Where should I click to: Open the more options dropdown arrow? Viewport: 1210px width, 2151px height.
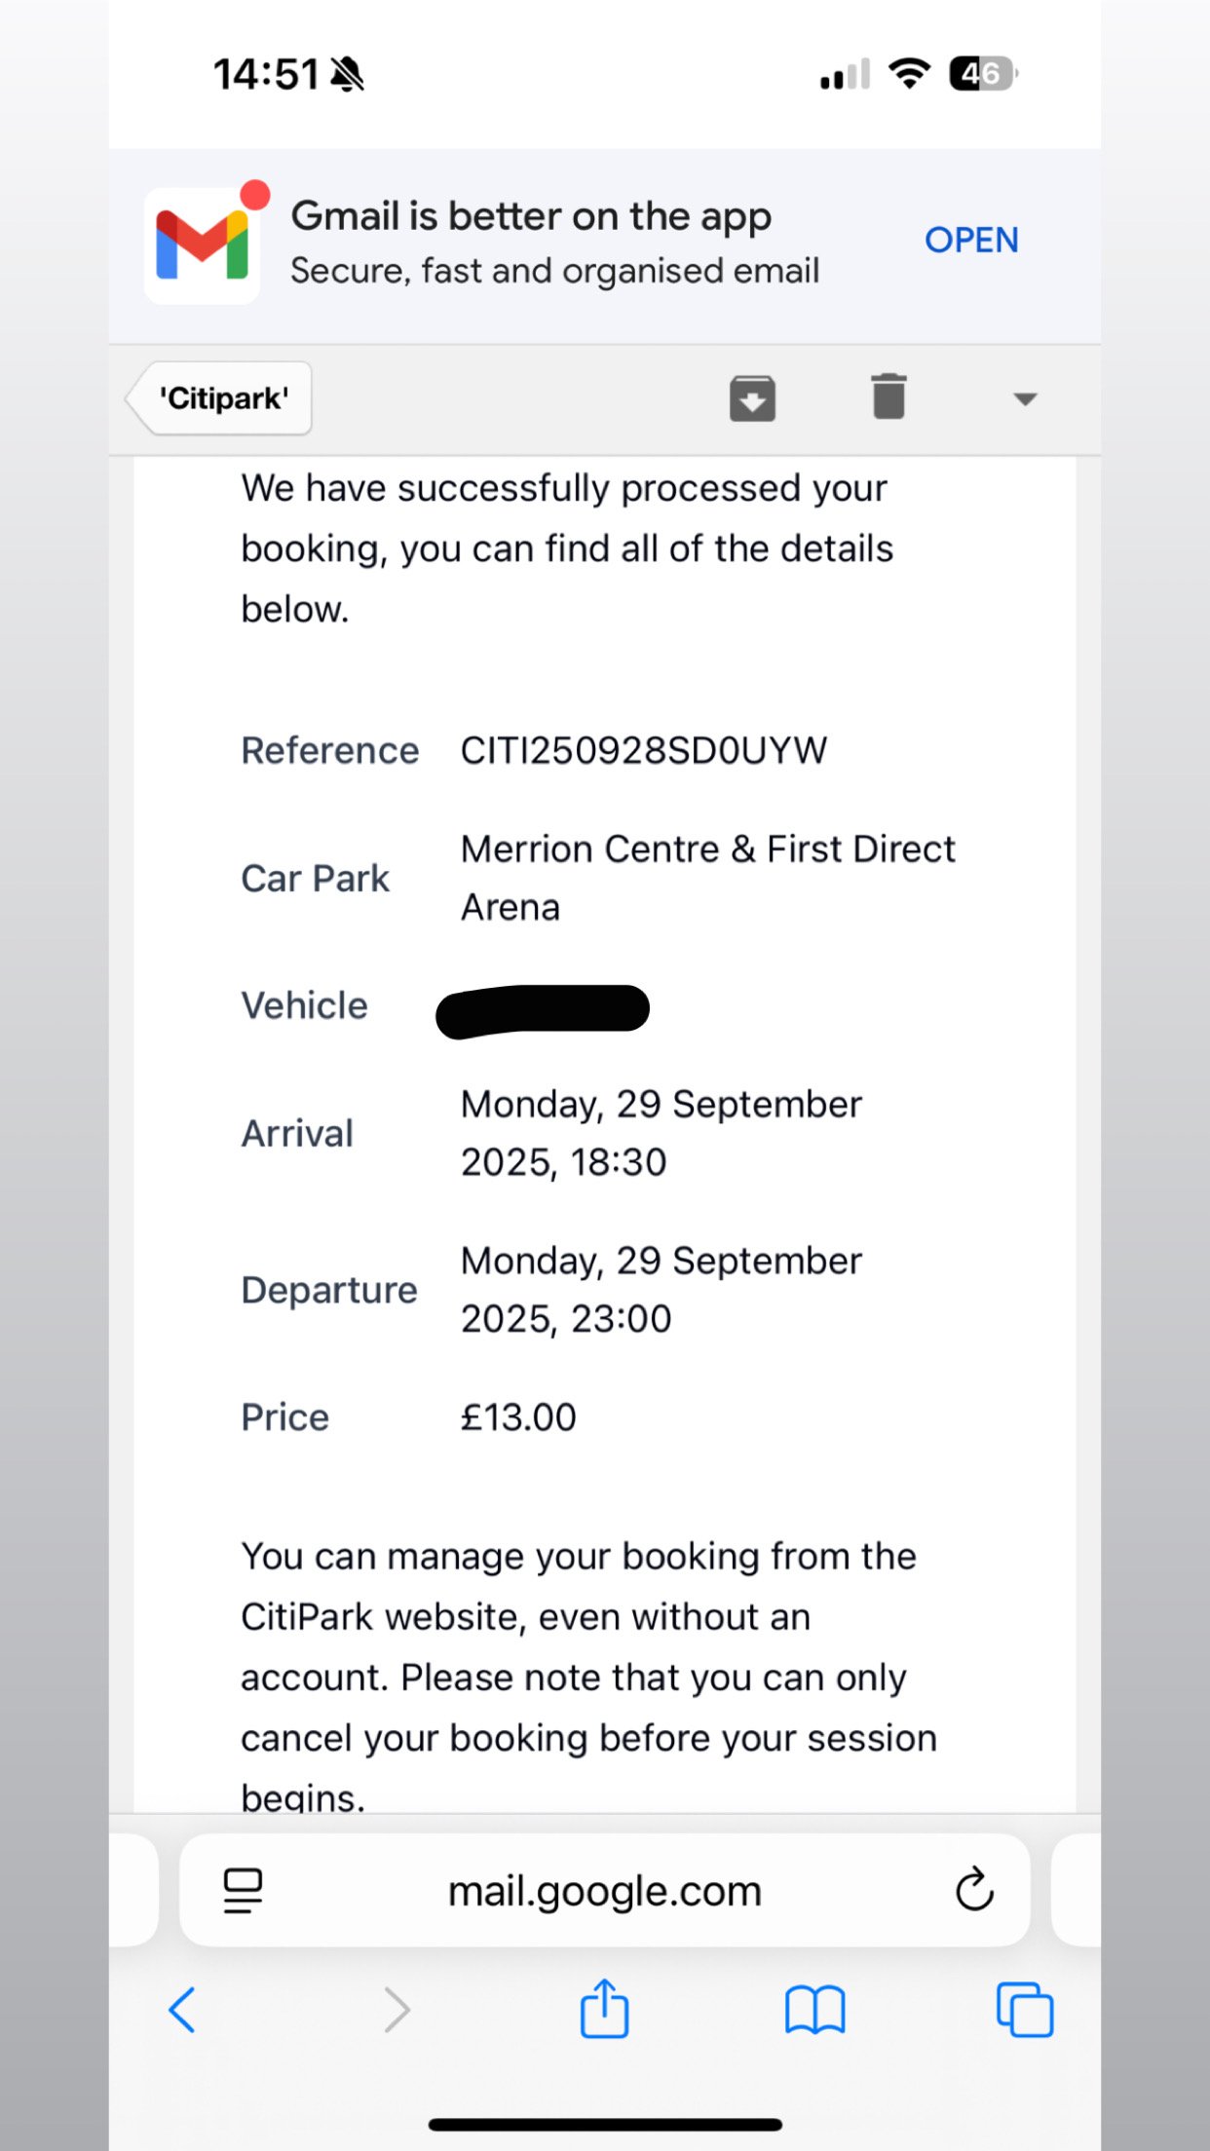tap(1024, 398)
